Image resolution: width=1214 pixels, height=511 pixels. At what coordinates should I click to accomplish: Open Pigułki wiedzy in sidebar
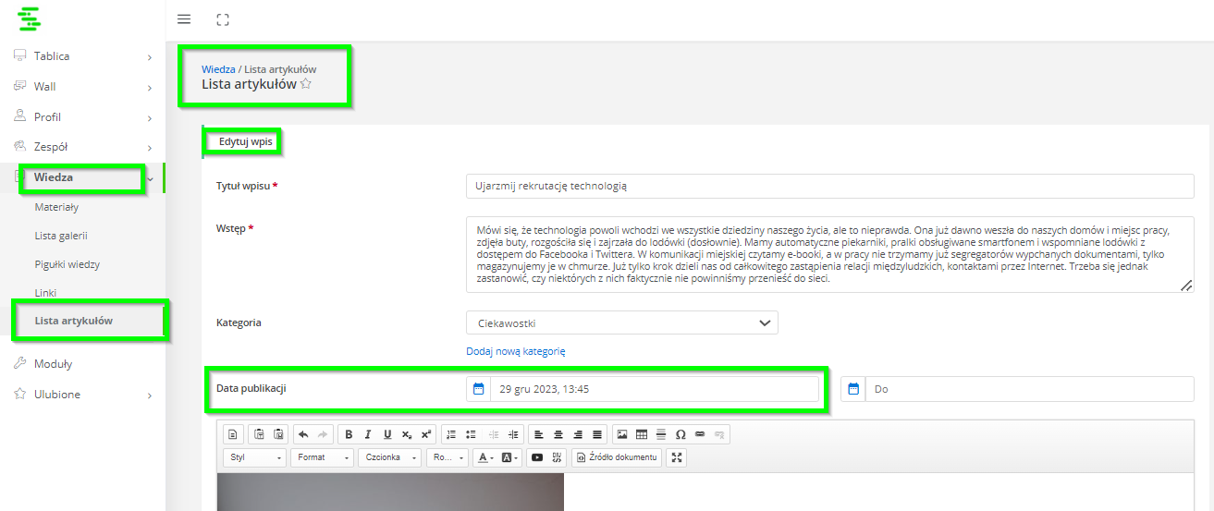click(67, 264)
